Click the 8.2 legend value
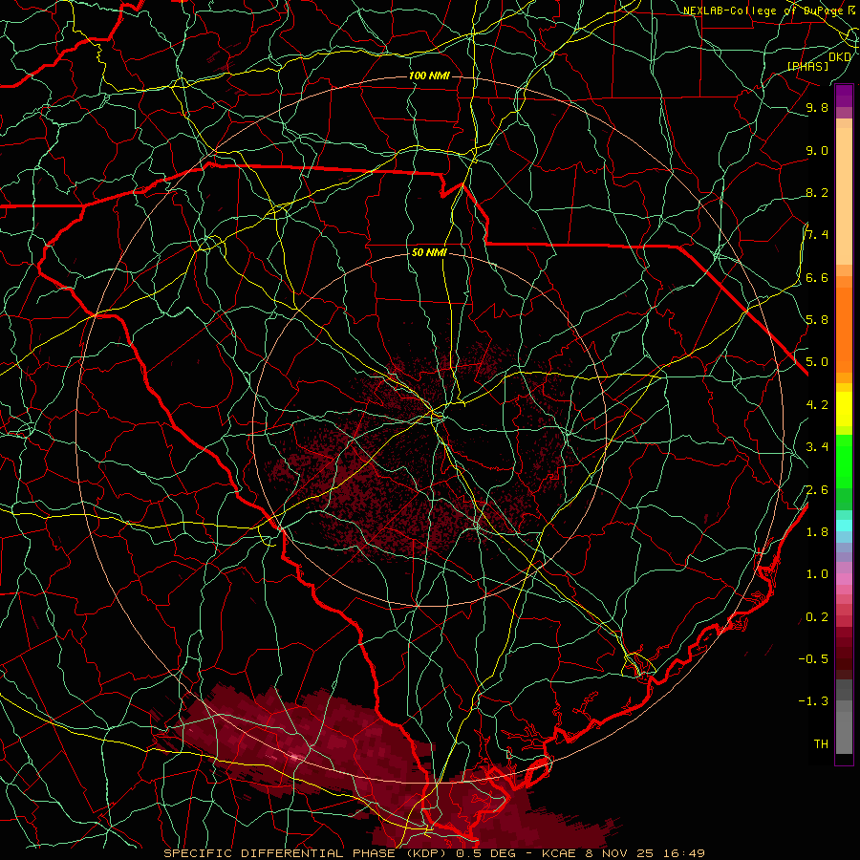This screenshot has width=860, height=860. (x=817, y=192)
